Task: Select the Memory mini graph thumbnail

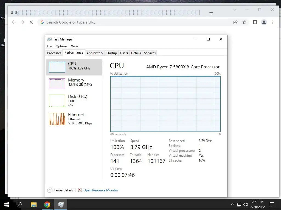Action: (x=57, y=84)
